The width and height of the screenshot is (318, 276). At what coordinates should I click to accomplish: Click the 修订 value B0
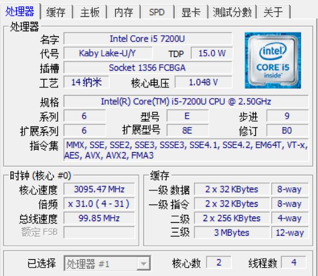coord(287,130)
